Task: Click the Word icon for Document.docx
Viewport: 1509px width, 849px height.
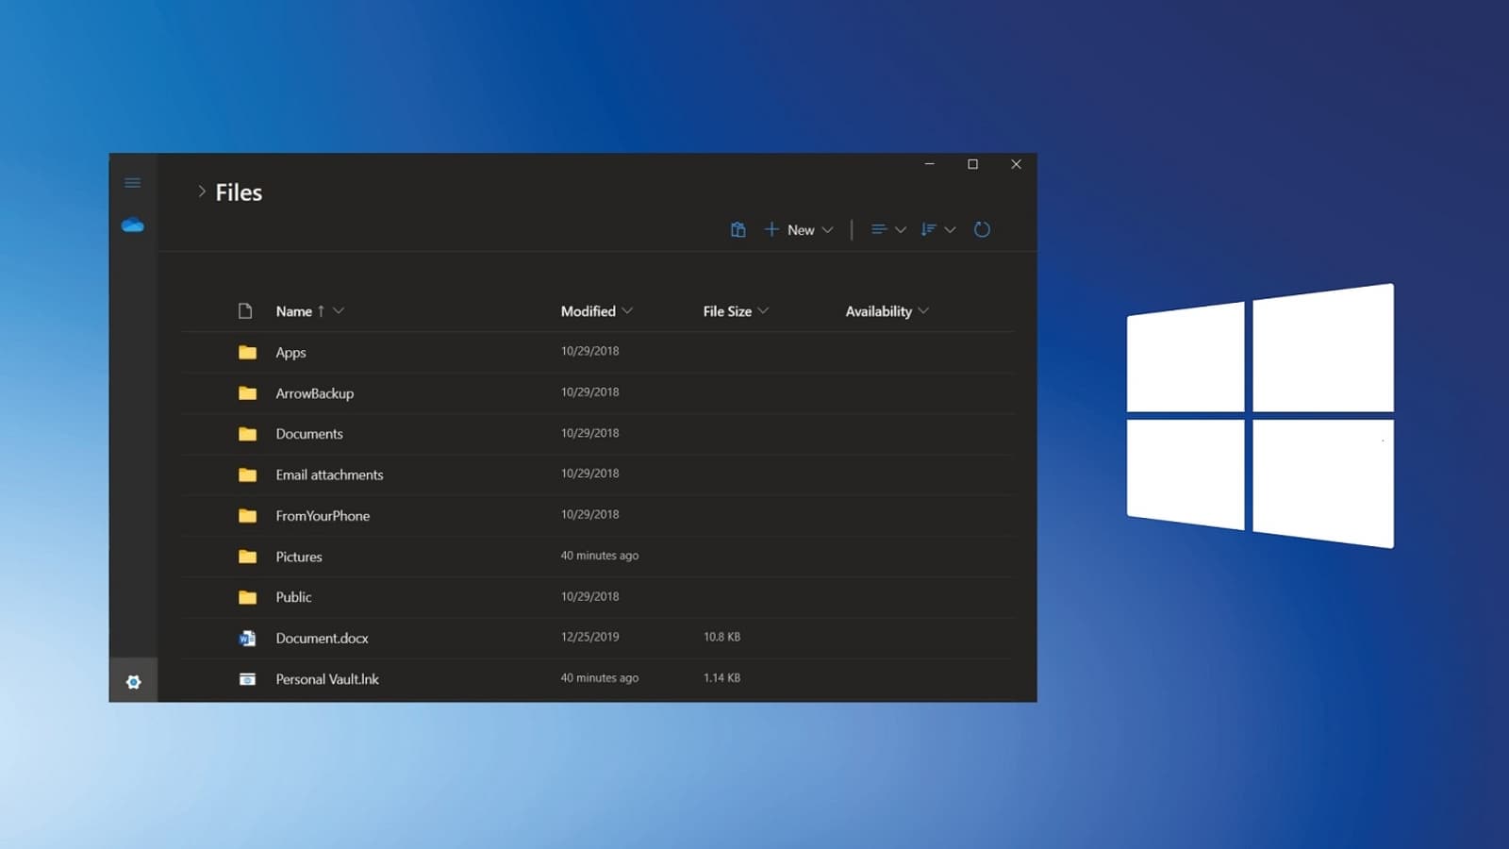Action: click(247, 638)
